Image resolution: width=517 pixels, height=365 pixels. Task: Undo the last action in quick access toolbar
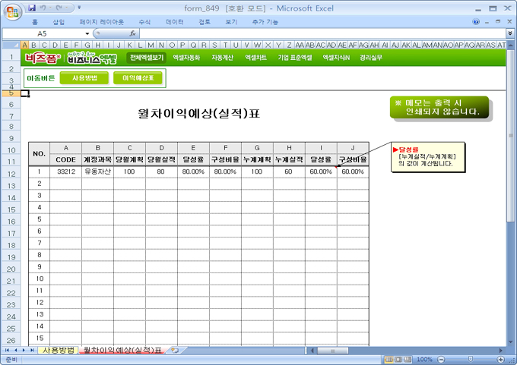pyautogui.click(x=43, y=8)
